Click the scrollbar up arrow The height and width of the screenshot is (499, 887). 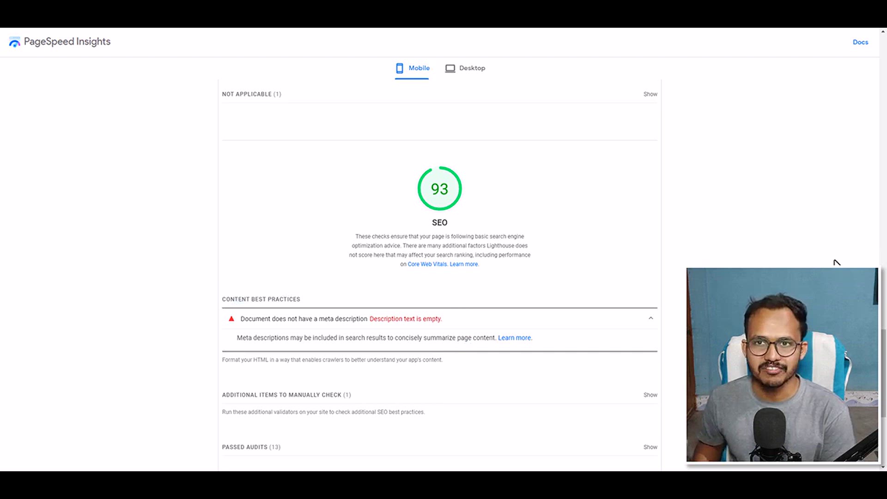coord(883,32)
